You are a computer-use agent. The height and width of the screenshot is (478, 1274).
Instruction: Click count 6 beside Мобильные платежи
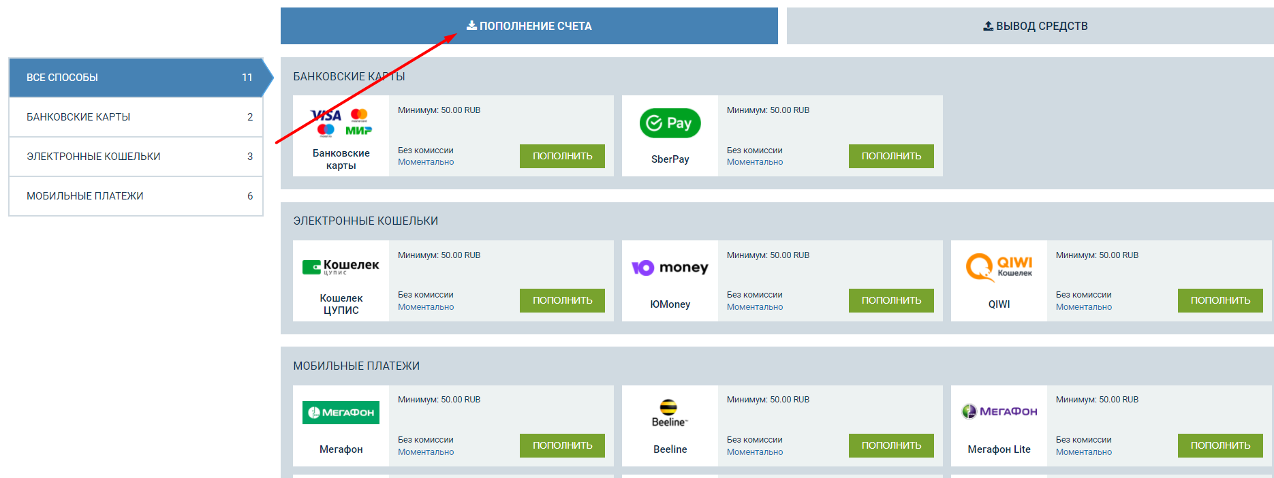click(x=250, y=196)
